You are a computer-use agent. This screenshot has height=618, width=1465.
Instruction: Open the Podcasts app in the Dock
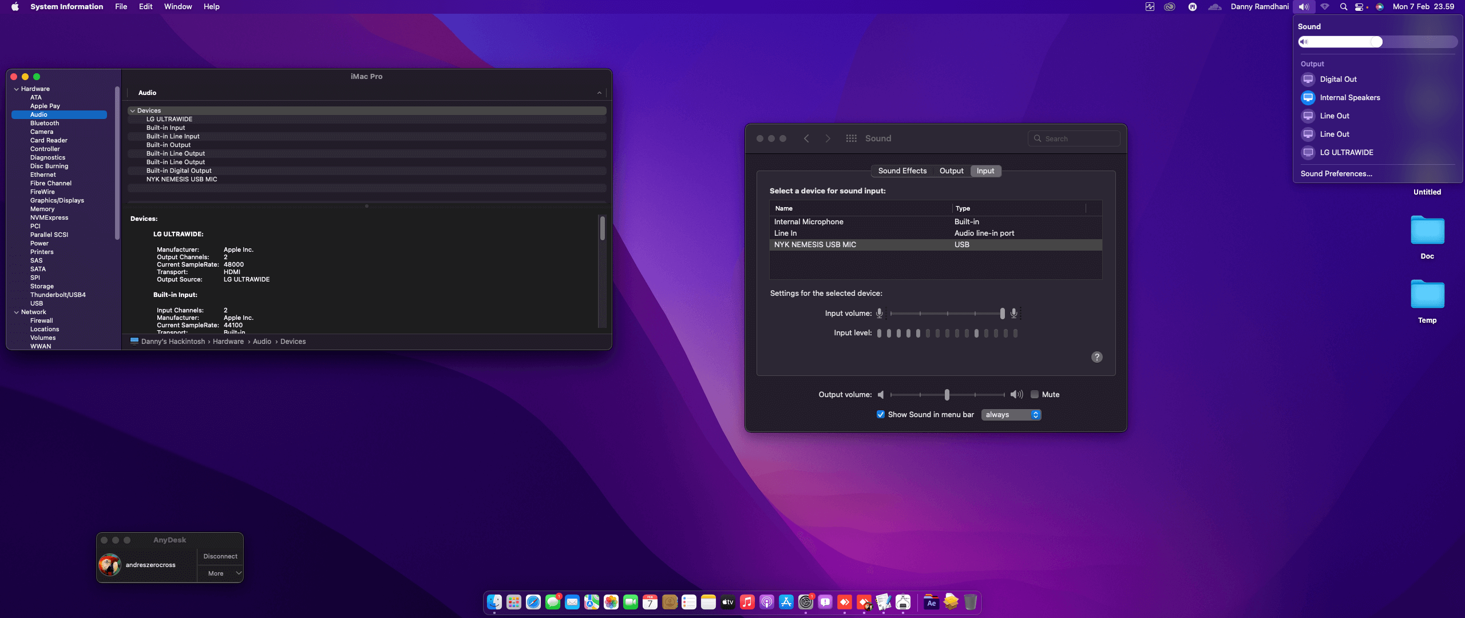click(766, 602)
